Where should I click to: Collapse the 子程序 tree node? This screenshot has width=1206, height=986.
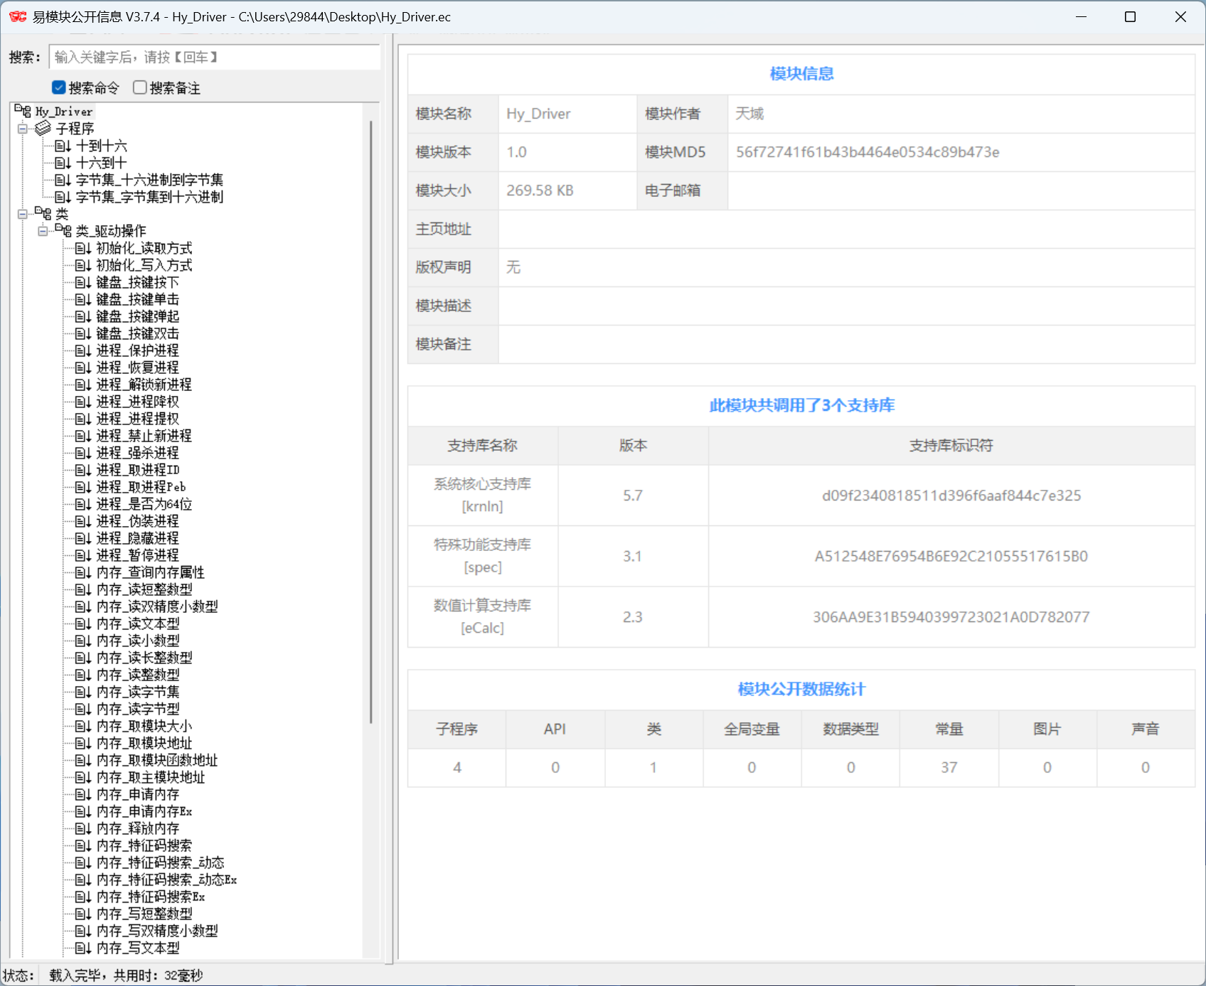pos(23,129)
